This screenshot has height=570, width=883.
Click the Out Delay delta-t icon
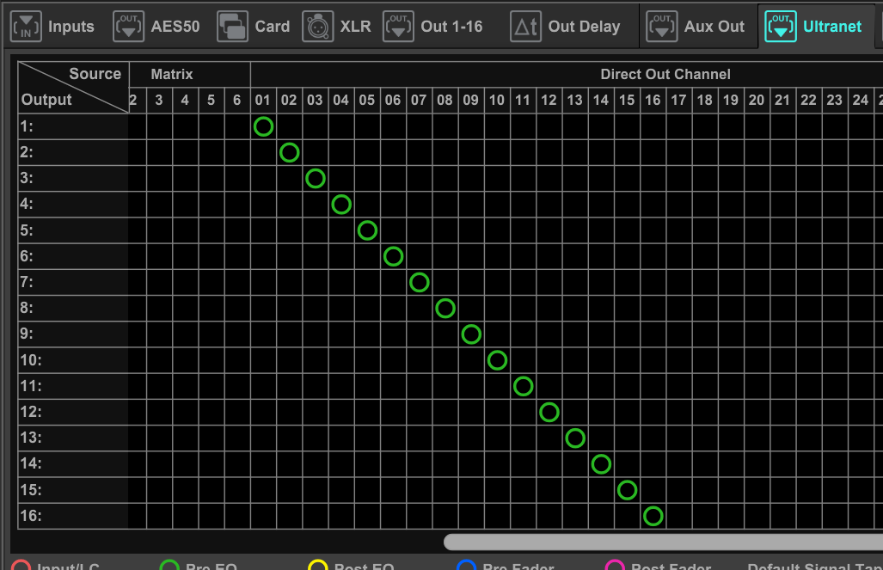pyautogui.click(x=525, y=27)
